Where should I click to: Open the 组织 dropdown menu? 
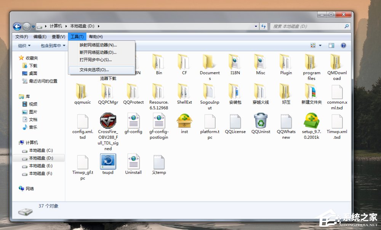click(x=24, y=46)
